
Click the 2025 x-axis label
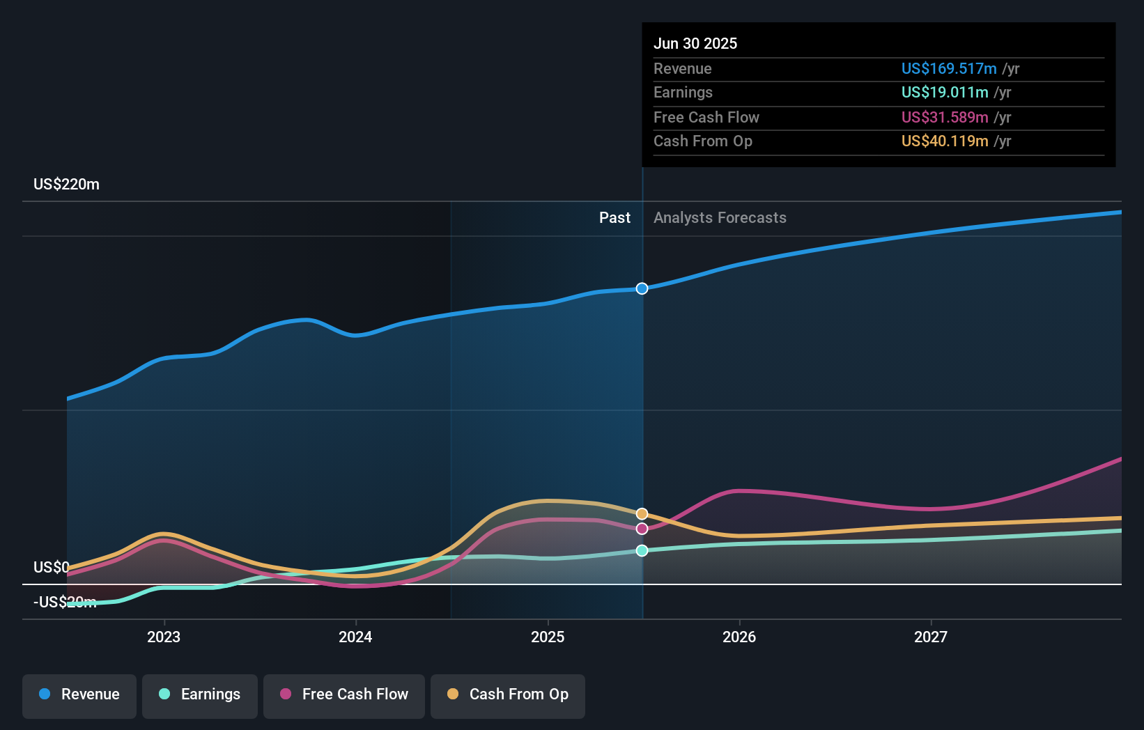tap(548, 637)
